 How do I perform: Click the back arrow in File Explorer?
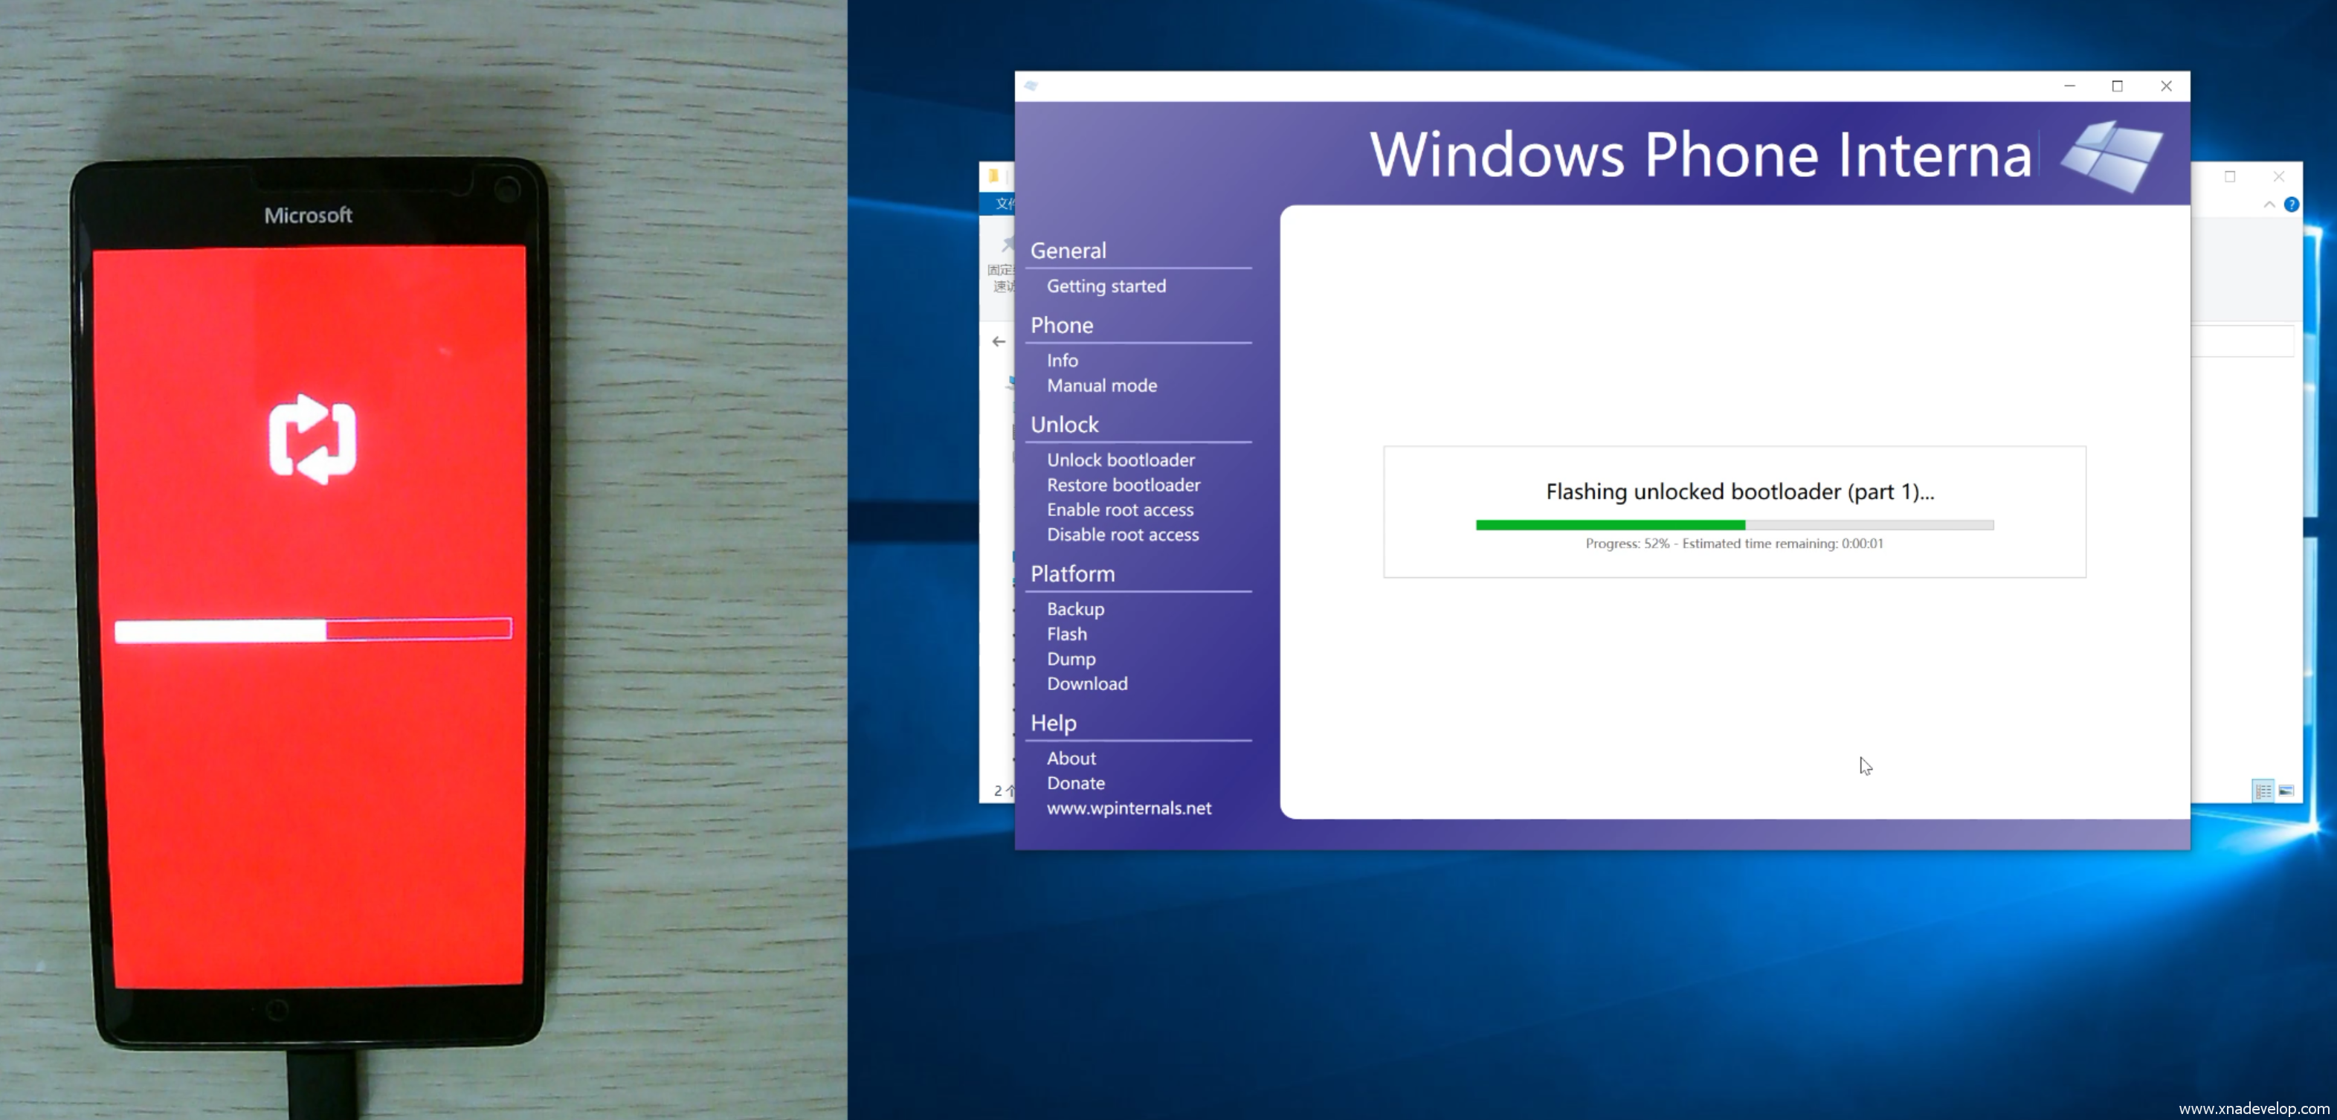pyautogui.click(x=999, y=341)
